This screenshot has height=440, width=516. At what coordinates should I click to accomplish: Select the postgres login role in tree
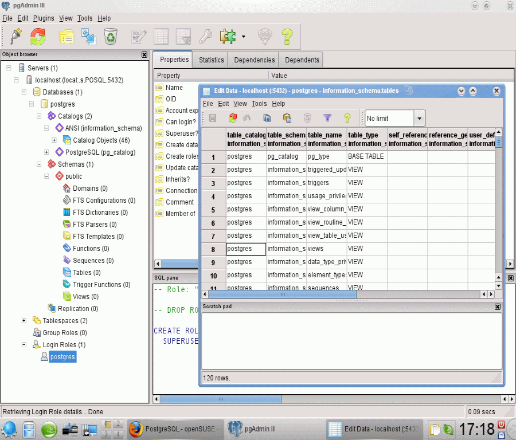[x=62, y=357]
